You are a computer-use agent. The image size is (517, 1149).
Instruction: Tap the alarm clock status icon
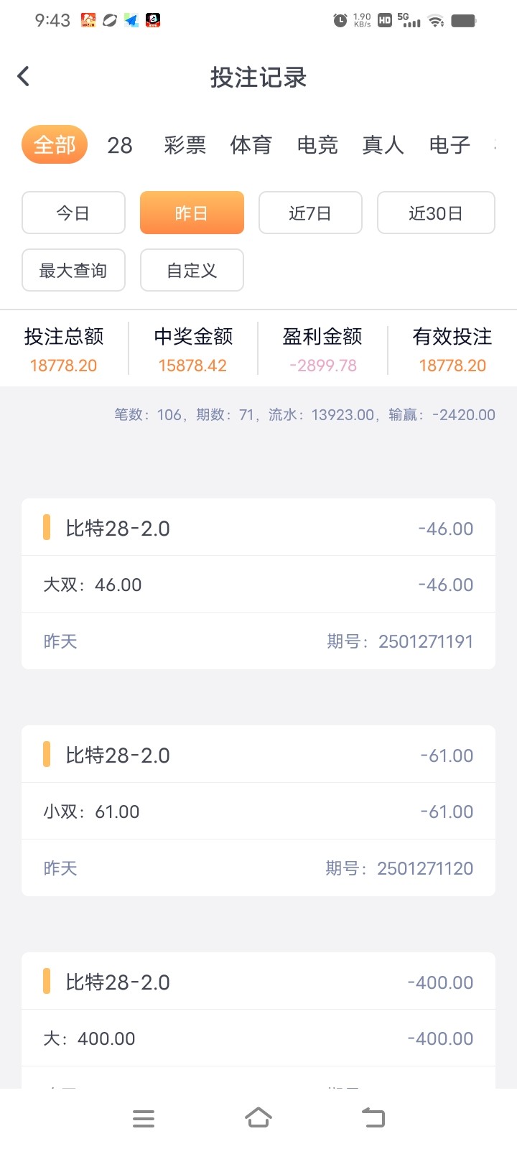(x=340, y=21)
